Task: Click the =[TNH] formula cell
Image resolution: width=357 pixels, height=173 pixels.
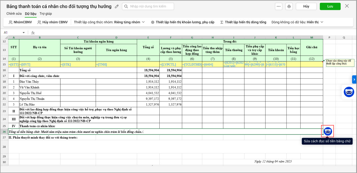Action: coord(116,64)
